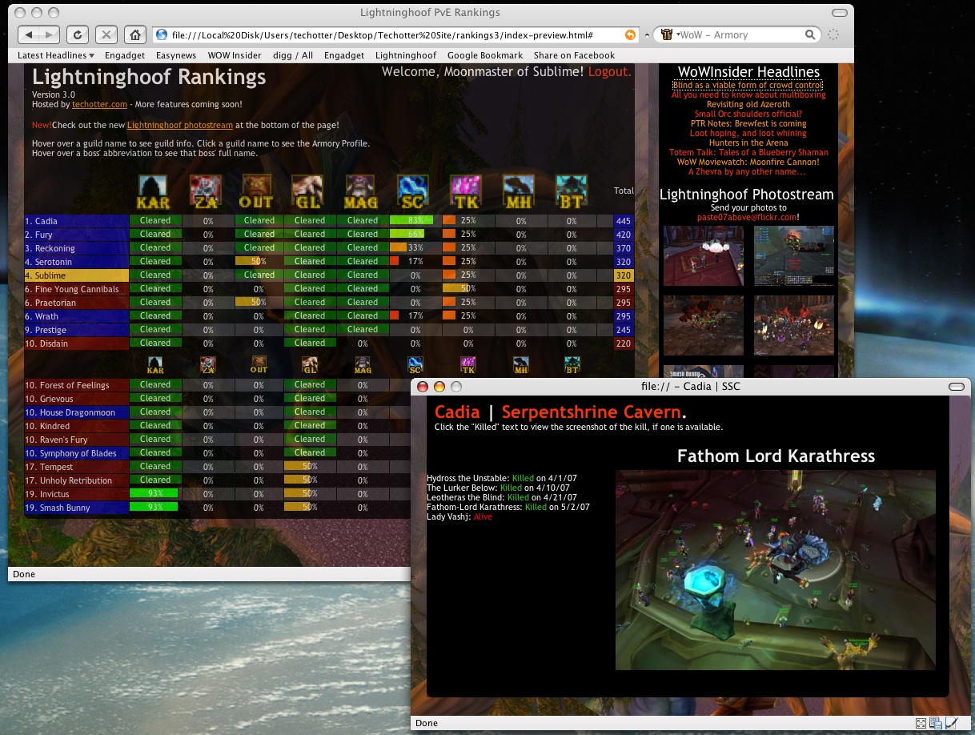
Task: Click the guild name '17. Unholy Retribution'
Action: pyautogui.click(x=68, y=480)
